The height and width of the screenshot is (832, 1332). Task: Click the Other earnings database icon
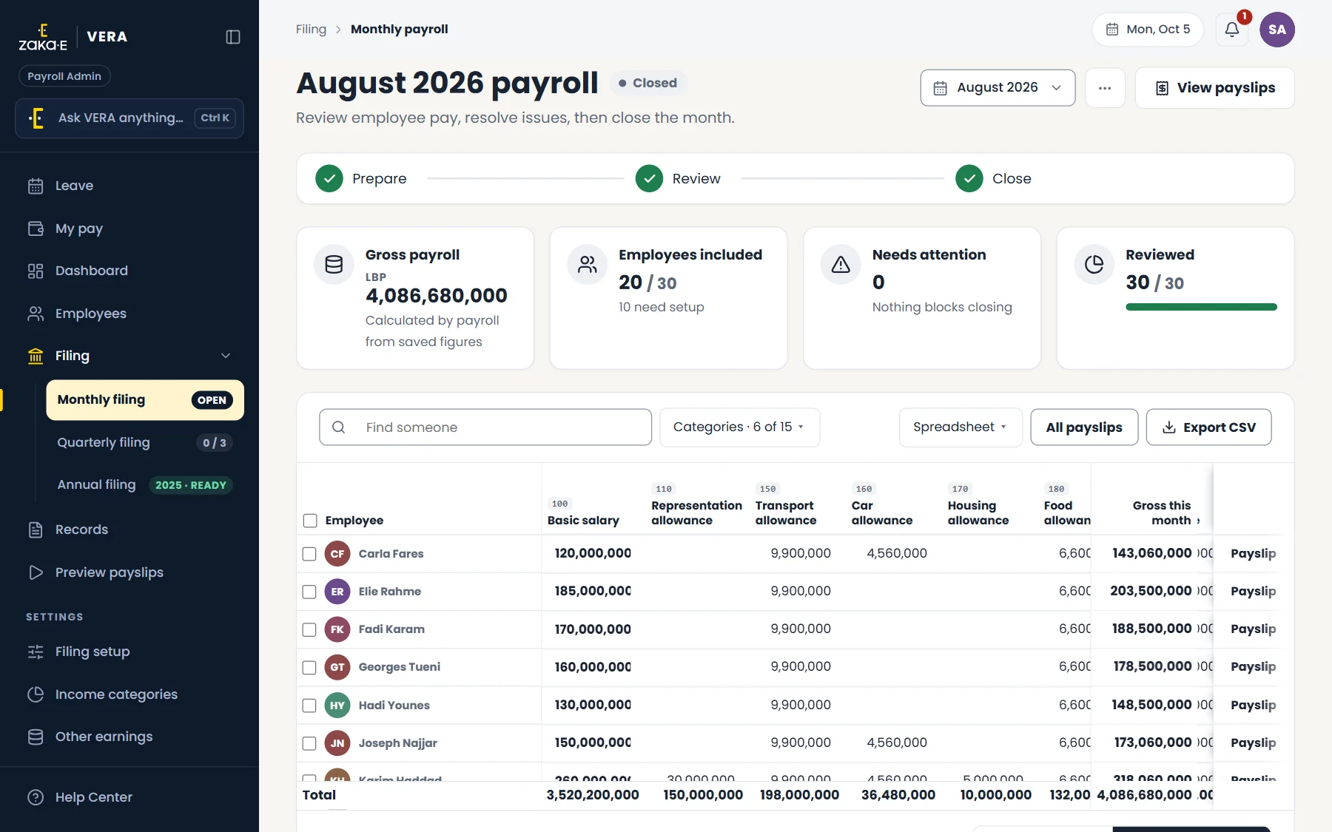(x=36, y=737)
